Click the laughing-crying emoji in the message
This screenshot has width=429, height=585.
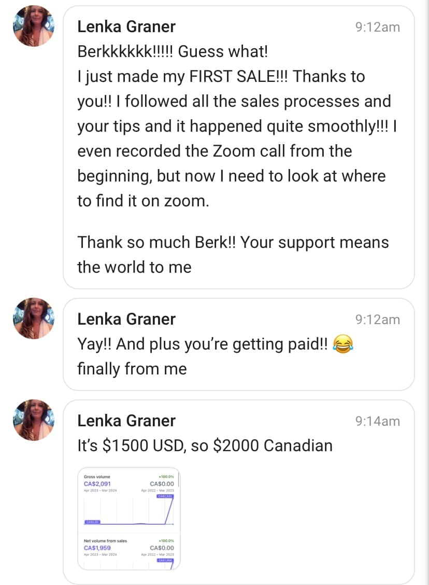click(342, 344)
